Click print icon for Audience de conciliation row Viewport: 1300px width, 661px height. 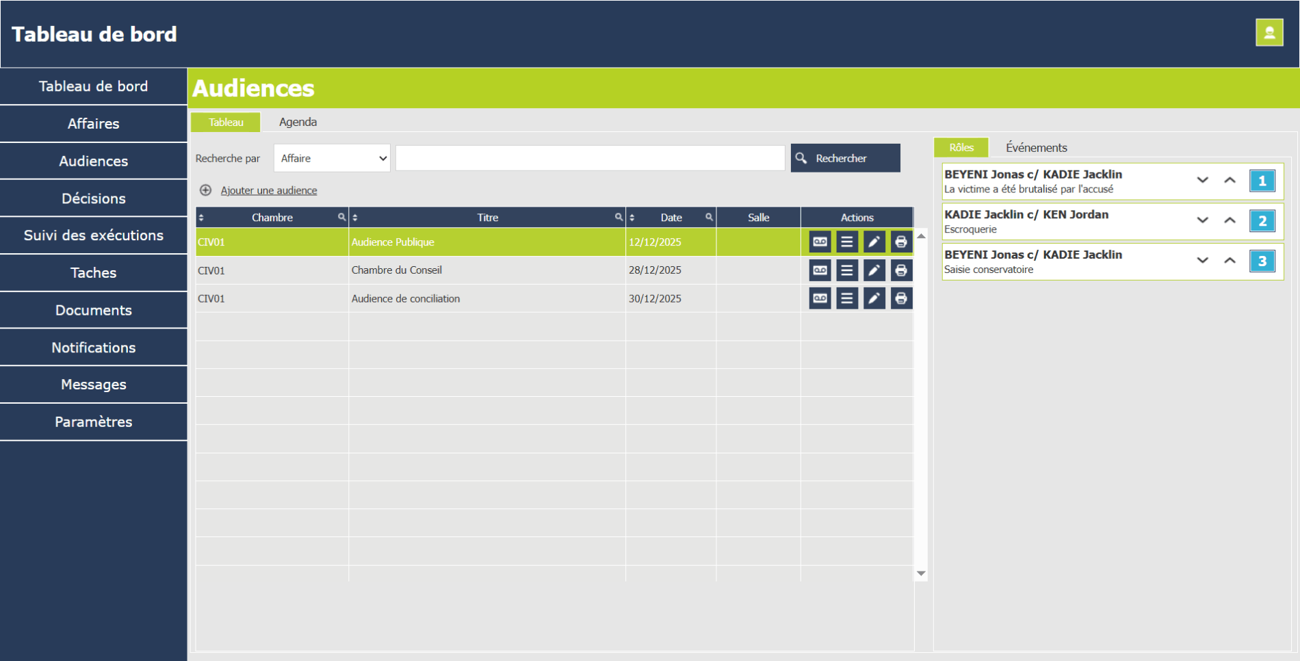point(901,298)
